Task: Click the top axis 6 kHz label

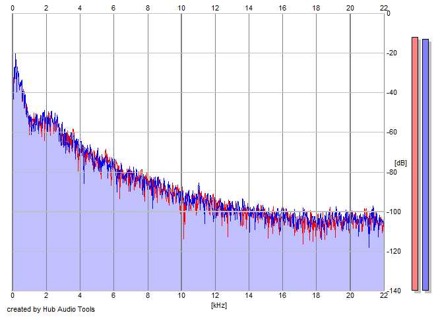Action: coord(113,8)
